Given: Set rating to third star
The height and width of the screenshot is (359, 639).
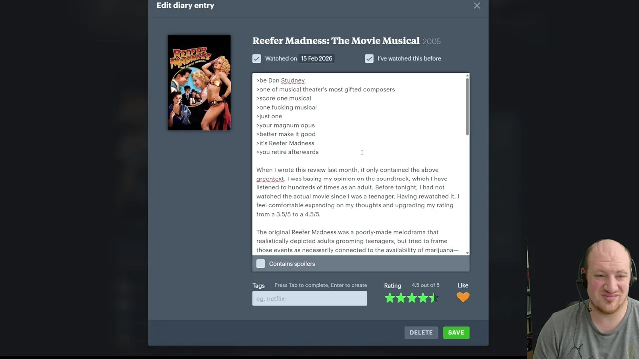Looking at the screenshot, I should point(412,298).
